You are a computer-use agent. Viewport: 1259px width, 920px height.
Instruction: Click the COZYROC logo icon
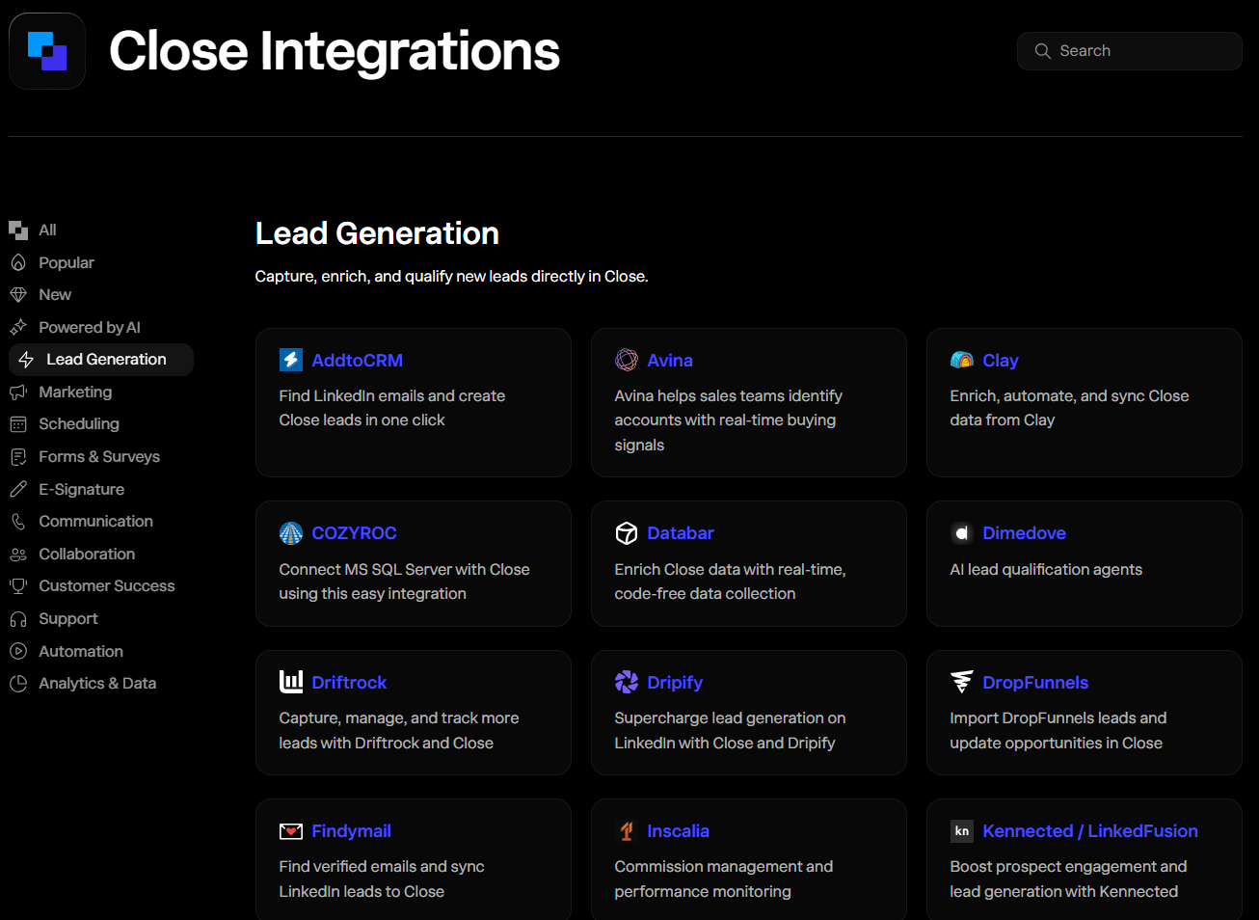pos(291,533)
